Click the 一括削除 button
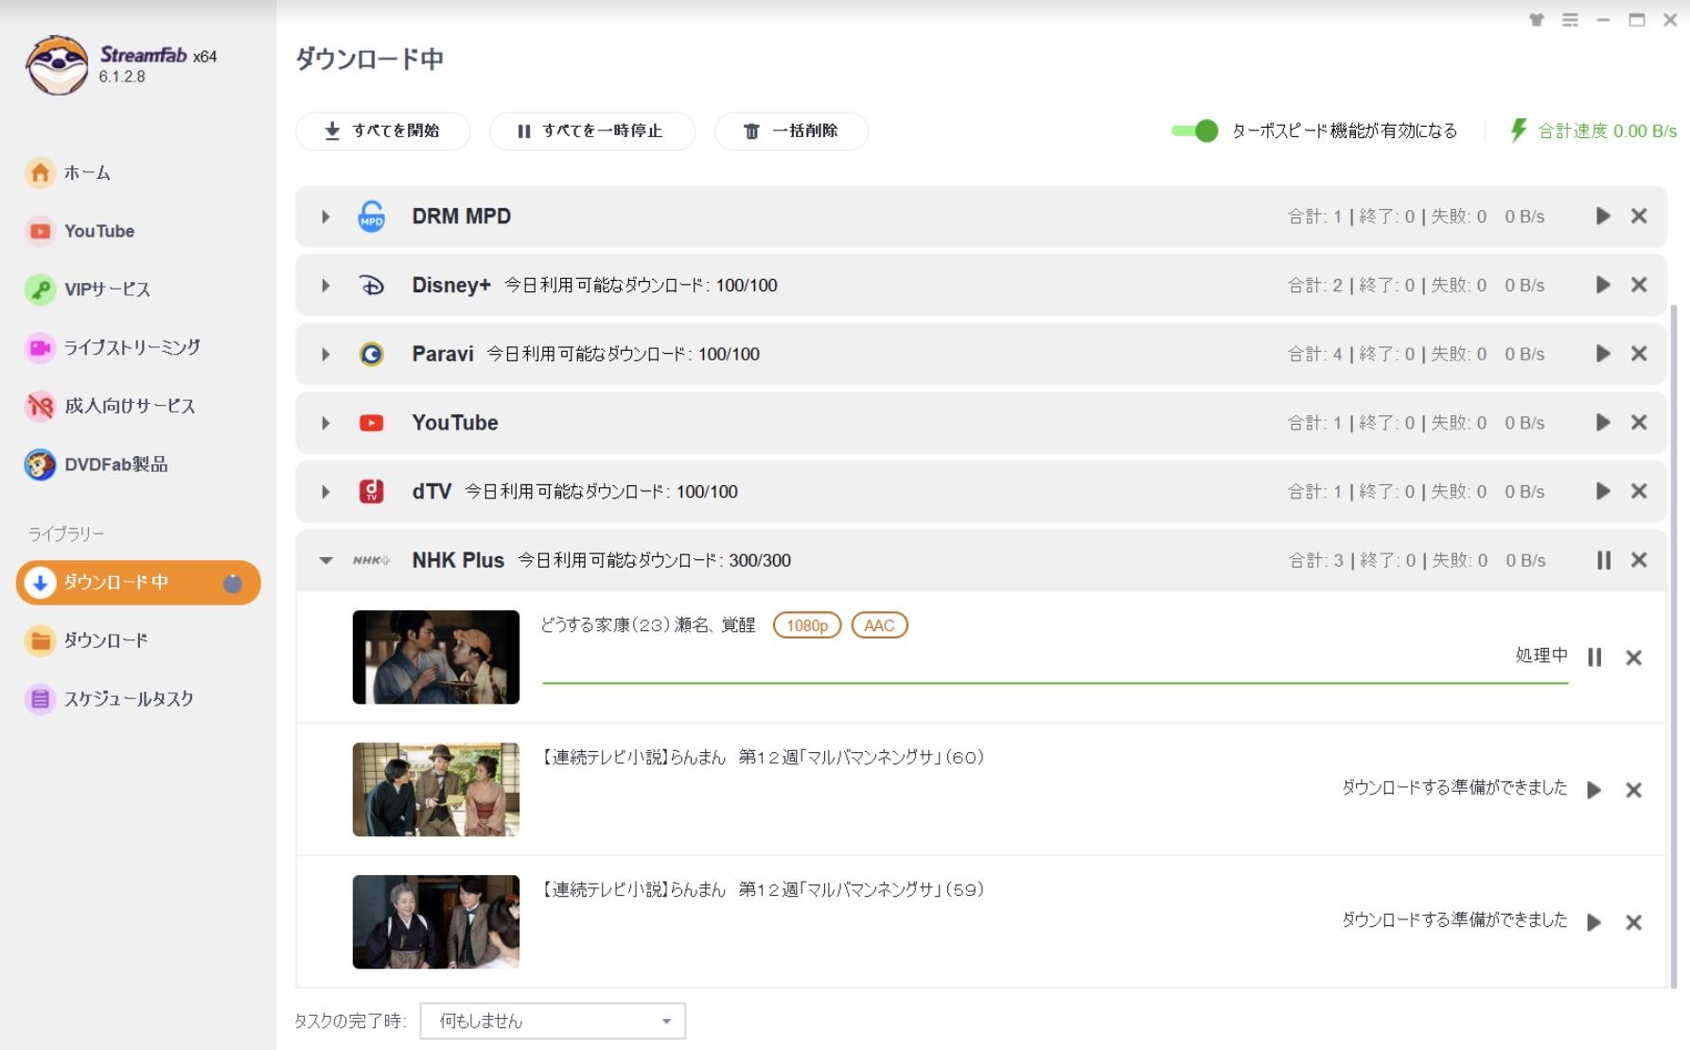This screenshot has width=1690, height=1050. coord(791,131)
